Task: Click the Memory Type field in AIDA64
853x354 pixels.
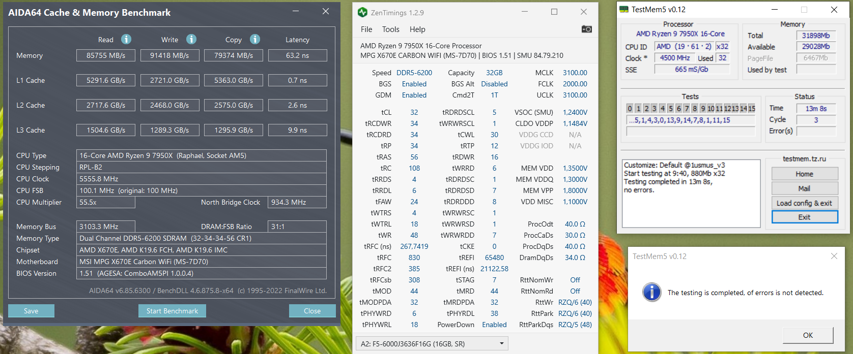Action: coord(202,238)
